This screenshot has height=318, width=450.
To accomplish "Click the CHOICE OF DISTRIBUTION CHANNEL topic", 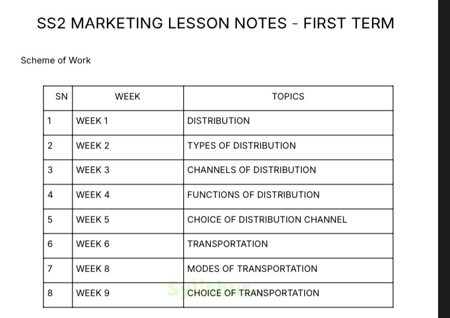I will click(267, 220).
